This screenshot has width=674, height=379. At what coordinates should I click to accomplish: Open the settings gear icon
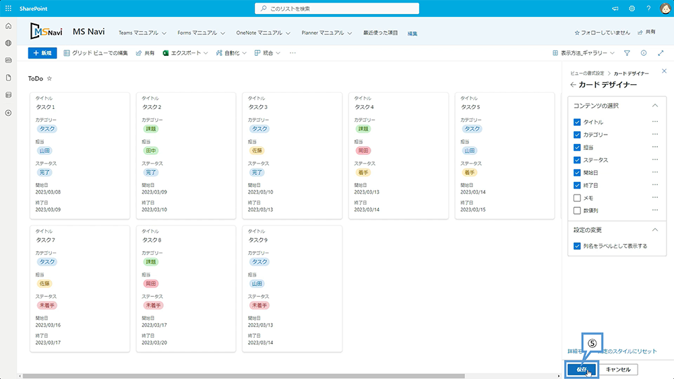click(x=632, y=9)
